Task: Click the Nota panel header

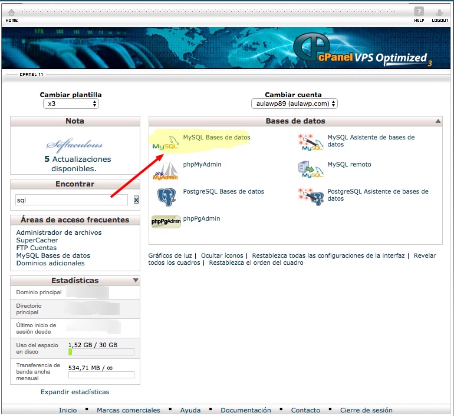Action: coord(75,121)
